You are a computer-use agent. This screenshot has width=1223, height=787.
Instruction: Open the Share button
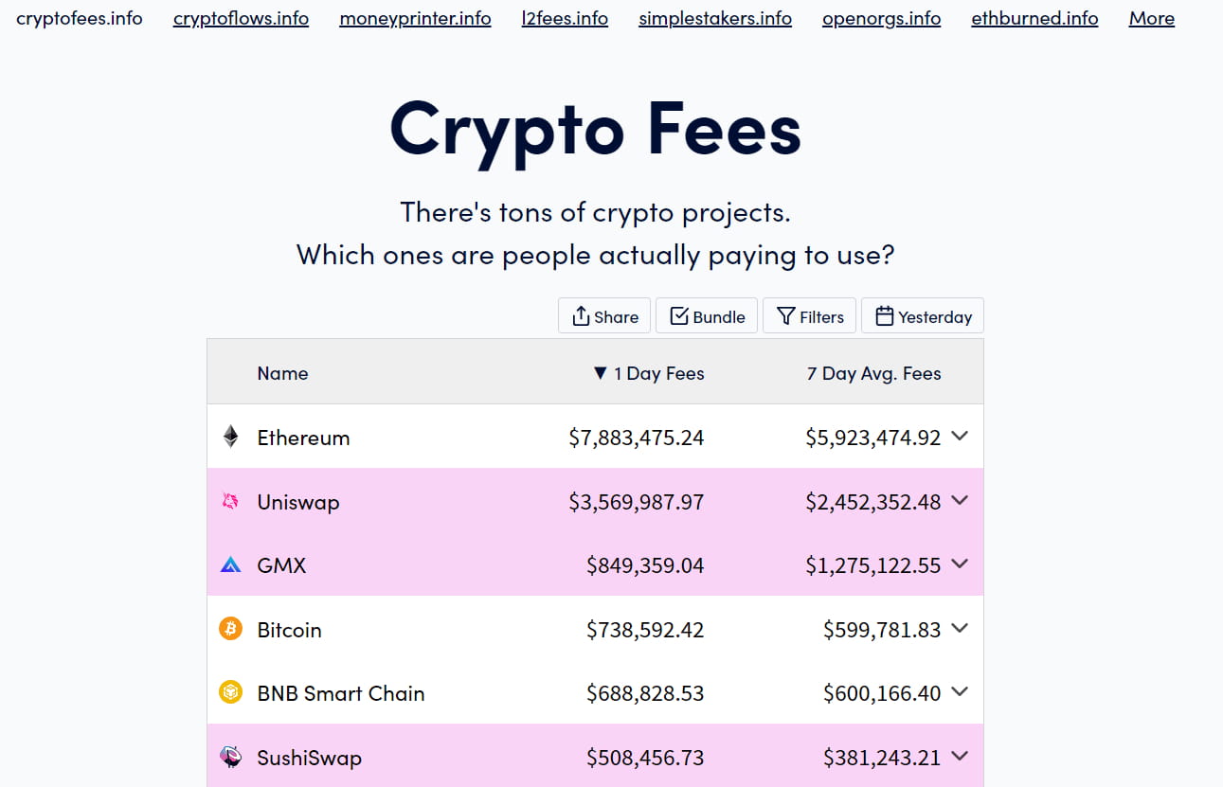pos(604,316)
